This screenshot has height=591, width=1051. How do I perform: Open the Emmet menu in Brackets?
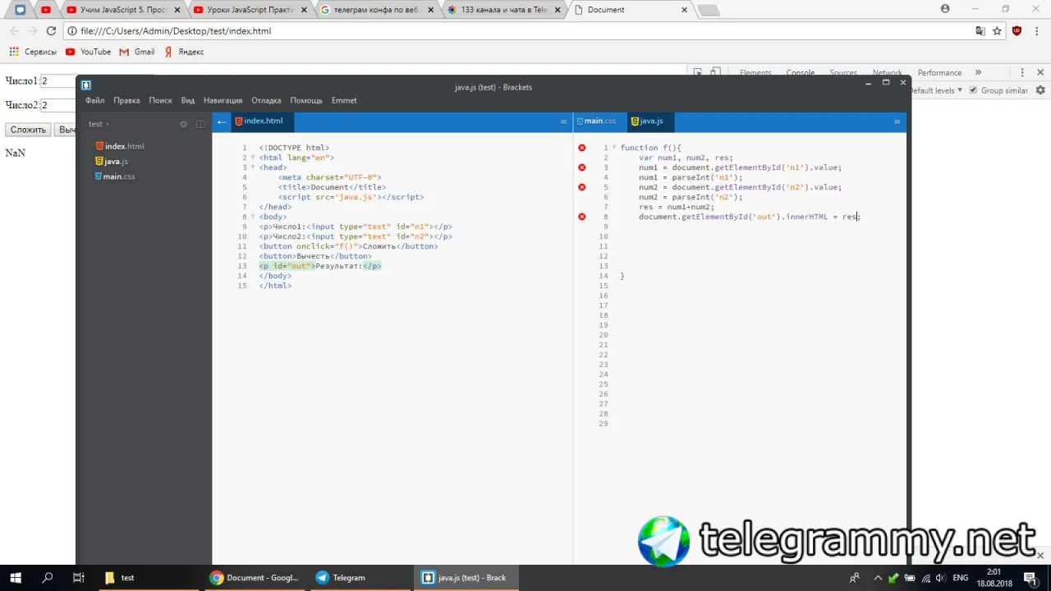[344, 100]
